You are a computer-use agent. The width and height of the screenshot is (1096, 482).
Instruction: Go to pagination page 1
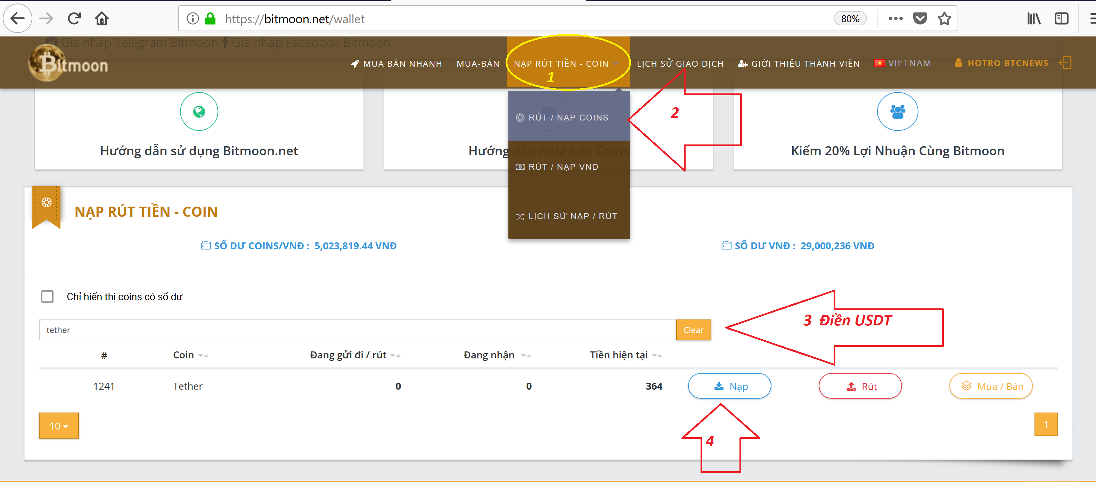tap(1046, 424)
